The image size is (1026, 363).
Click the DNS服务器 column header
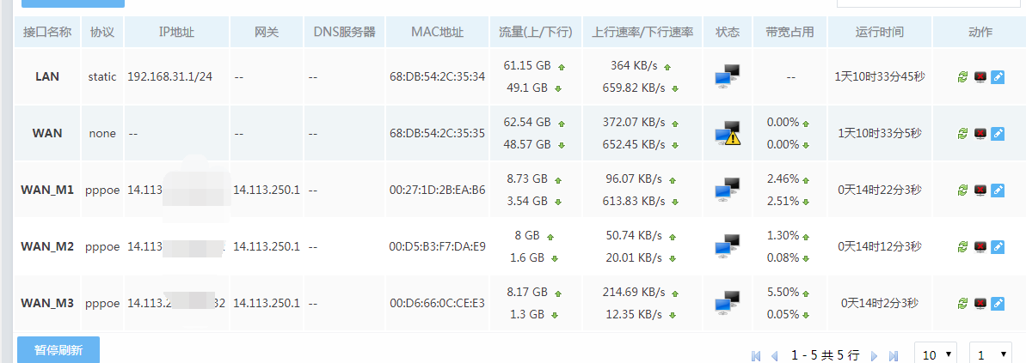(x=344, y=32)
